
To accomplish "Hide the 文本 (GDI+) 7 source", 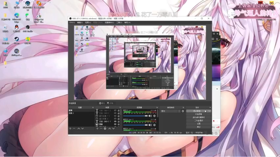I will pyautogui.click(x=115, y=121).
